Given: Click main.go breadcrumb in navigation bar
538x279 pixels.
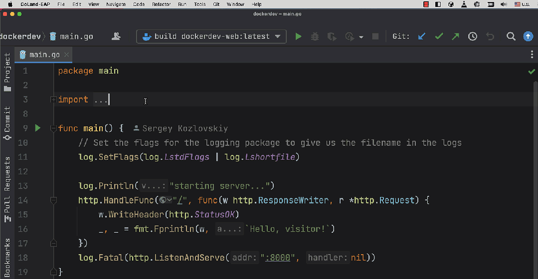Looking at the screenshot, I should click(71, 36).
